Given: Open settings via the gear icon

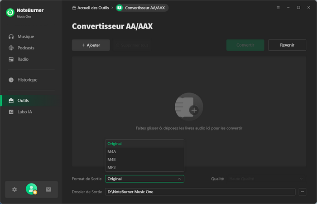Looking at the screenshot, I should tap(14, 189).
